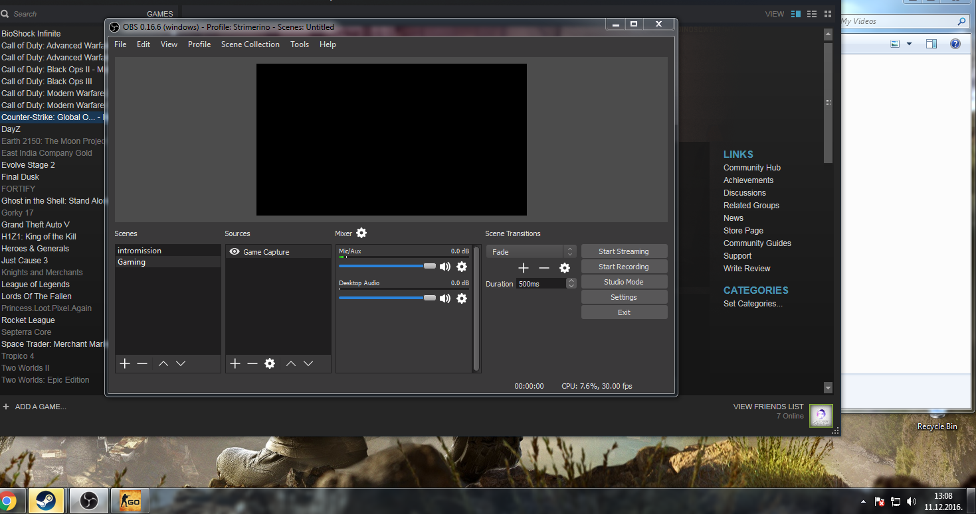
Task: Remove the selected source with the minus icon
Action: pos(252,363)
